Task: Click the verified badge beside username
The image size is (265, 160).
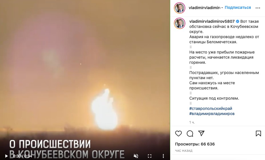Action: click(238, 21)
